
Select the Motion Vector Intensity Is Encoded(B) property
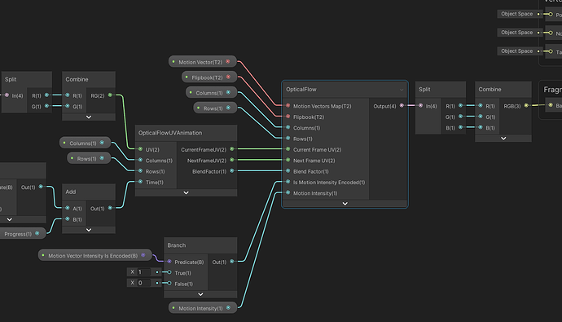tap(95, 255)
